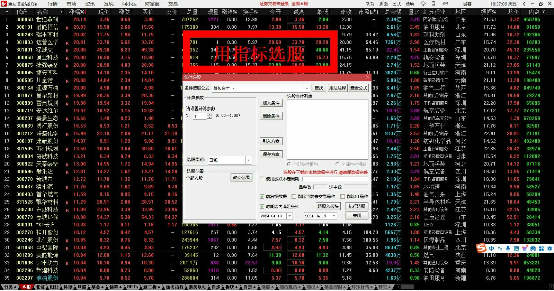Open 交易 menu in top bar
Image resolution: width=554 pixels, height=291 pixels.
(173, 4)
